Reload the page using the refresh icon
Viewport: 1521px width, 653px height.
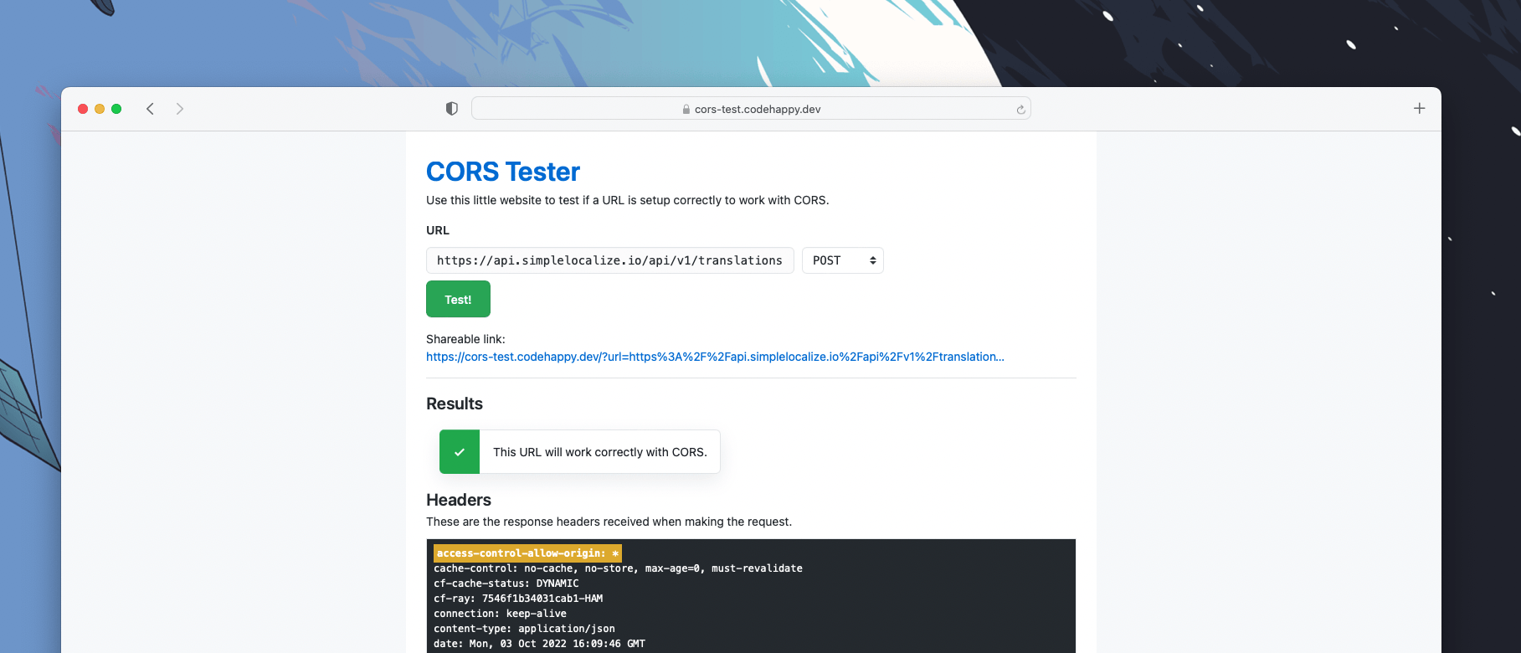(1020, 110)
